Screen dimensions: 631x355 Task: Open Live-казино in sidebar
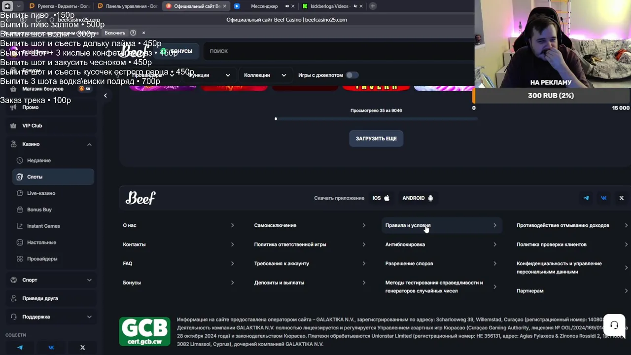pos(53,193)
